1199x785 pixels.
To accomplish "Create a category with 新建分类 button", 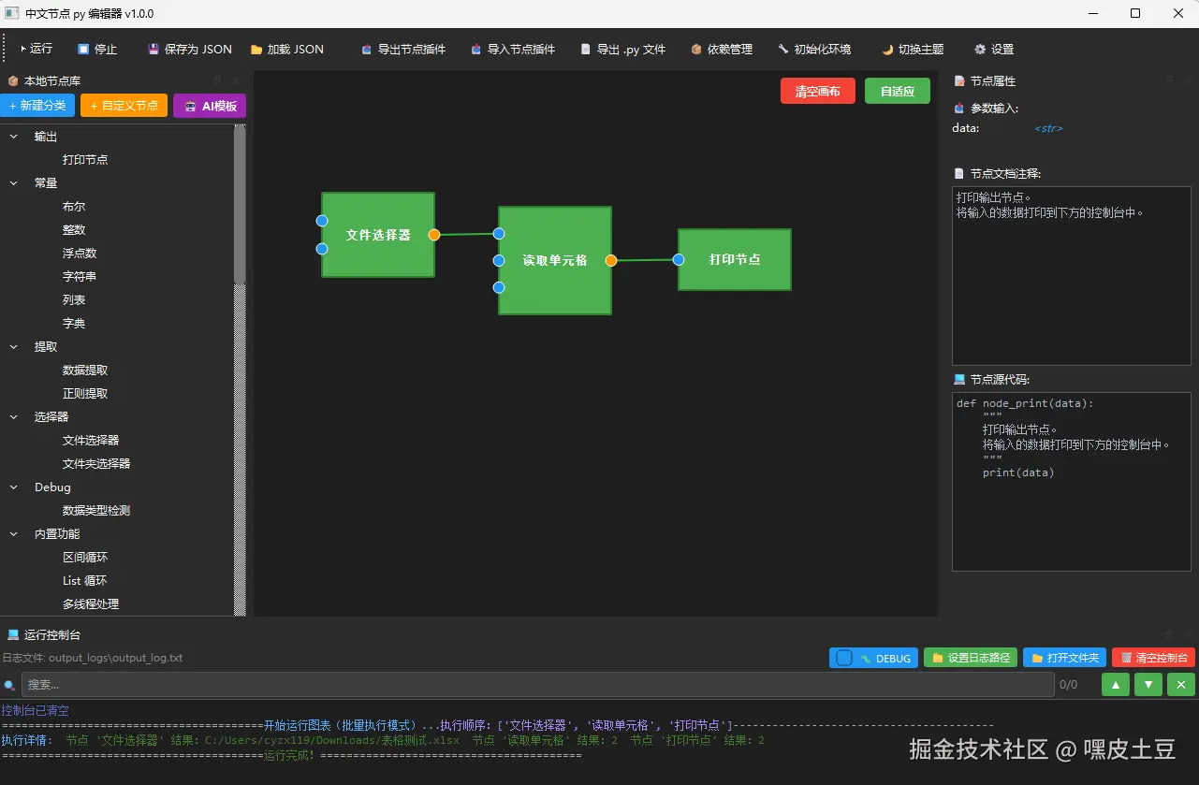I will [x=37, y=106].
